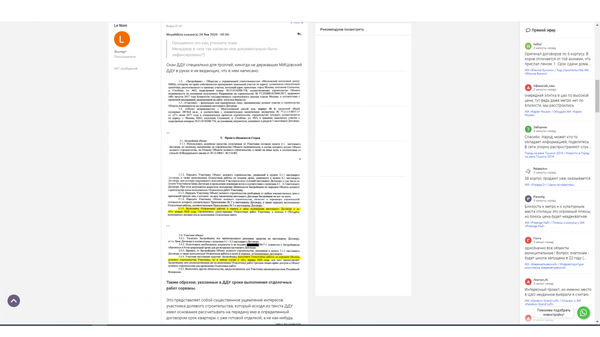Click Заборник's message 'Спасибо. Народ, может кто-то'

tap(557, 143)
